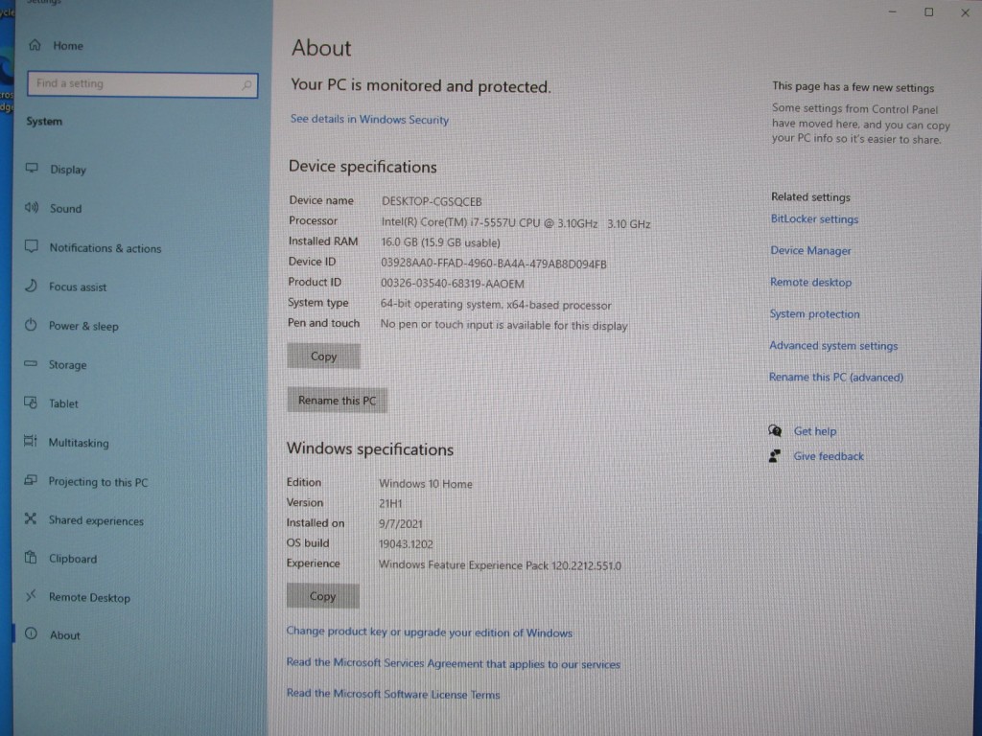This screenshot has width=982, height=736.
Task: Click the Device ID value 03928AA0
Action: pyautogui.click(x=494, y=264)
